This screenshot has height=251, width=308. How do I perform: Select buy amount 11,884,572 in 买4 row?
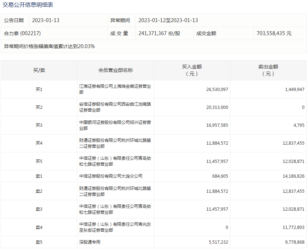coord(217,143)
